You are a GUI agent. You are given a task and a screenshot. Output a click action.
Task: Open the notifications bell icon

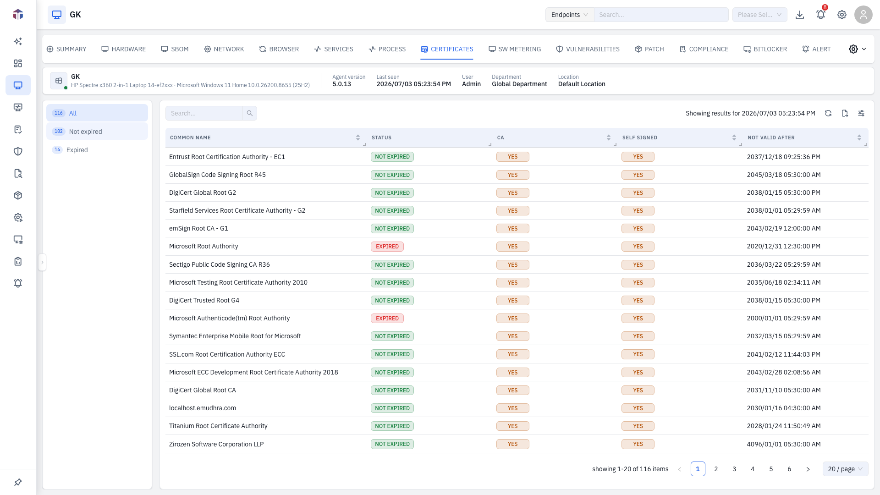(820, 15)
